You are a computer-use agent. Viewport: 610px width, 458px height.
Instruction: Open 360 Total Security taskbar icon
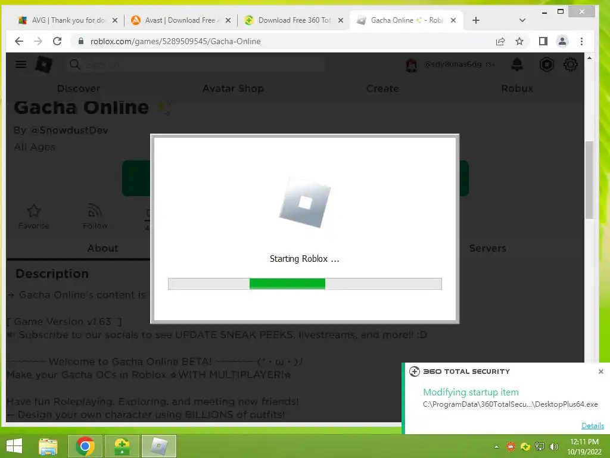(x=122, y=446)
